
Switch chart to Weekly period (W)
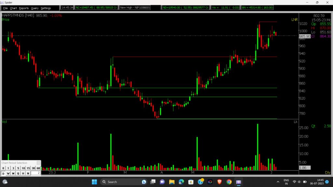8,173
